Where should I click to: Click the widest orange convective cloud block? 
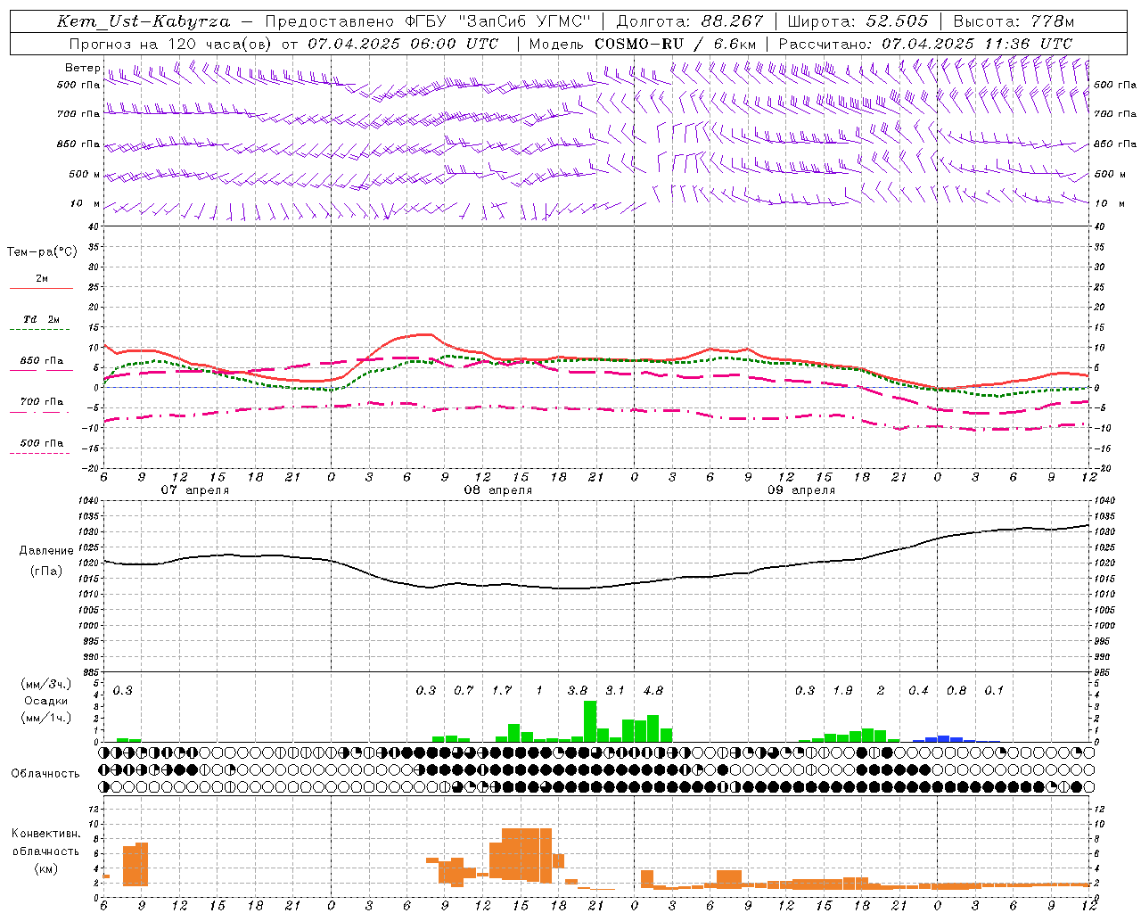(x=527, y=854)
